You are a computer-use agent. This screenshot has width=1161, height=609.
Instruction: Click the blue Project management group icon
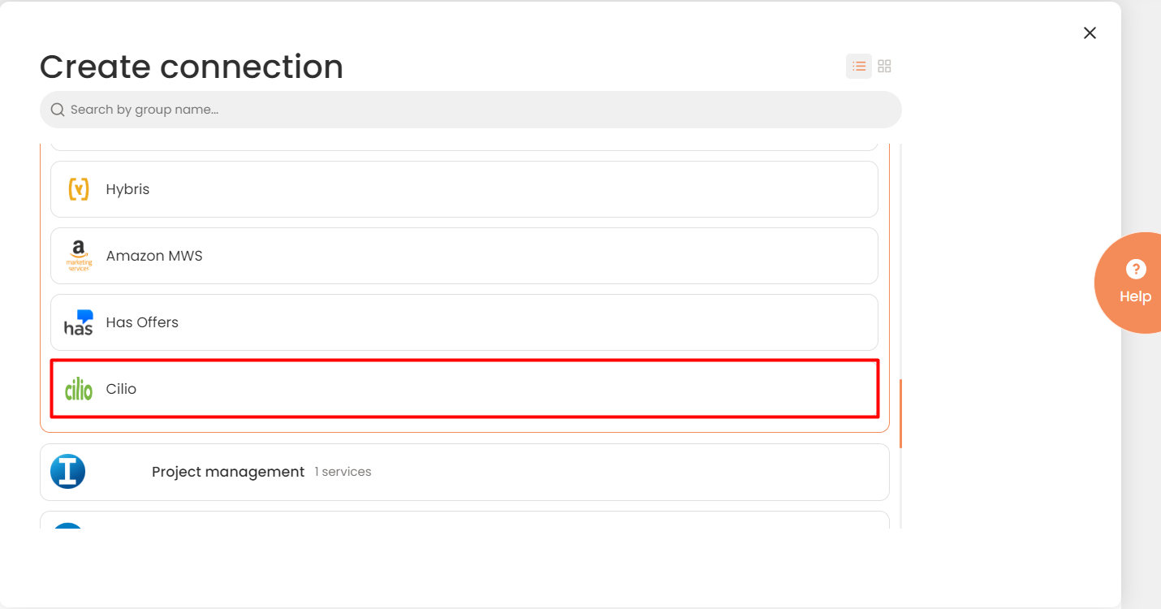(68, 472)
